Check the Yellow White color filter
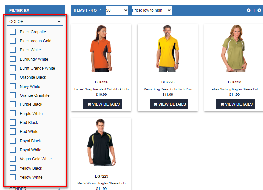The width and height of the screenshot is (263, 190). coord(13,177)
